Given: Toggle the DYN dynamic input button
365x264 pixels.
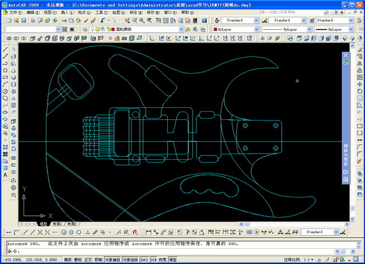Looking at the screenshot, I should [153, 260].
